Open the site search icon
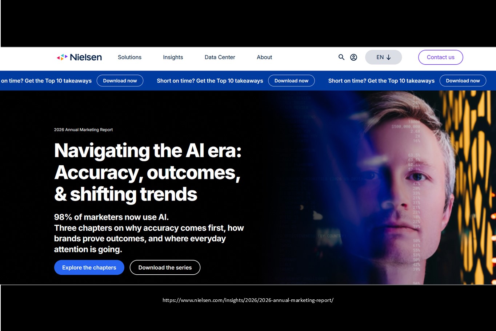Screen dimensions: 496x331 (x=341, y=57)
